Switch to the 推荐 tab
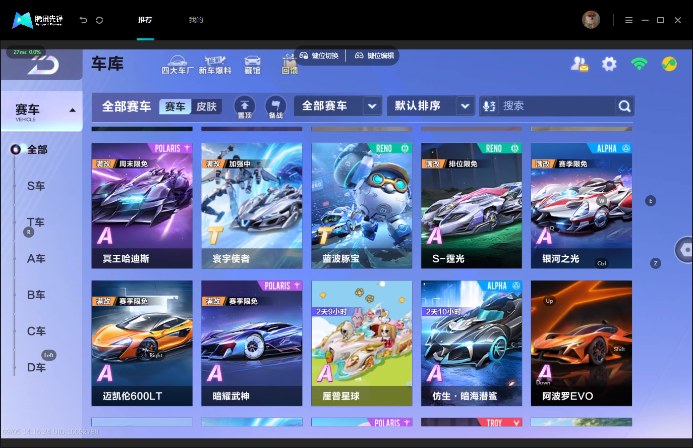The image size is (693, 448). (x=145, y=20)
